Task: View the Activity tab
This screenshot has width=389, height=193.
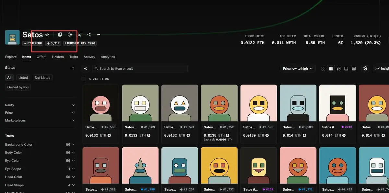Action: tap(89, 57)
